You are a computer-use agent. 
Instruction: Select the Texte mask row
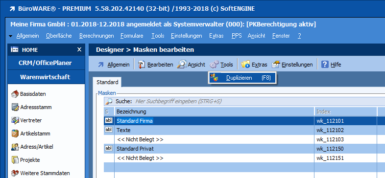pyautogui.click(x=244, y=130)
